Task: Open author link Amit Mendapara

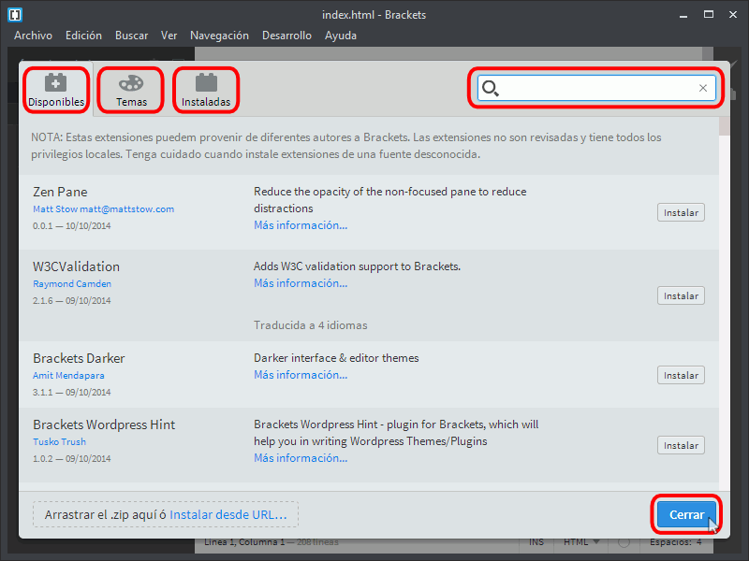Action: click(x=68, y=376)
